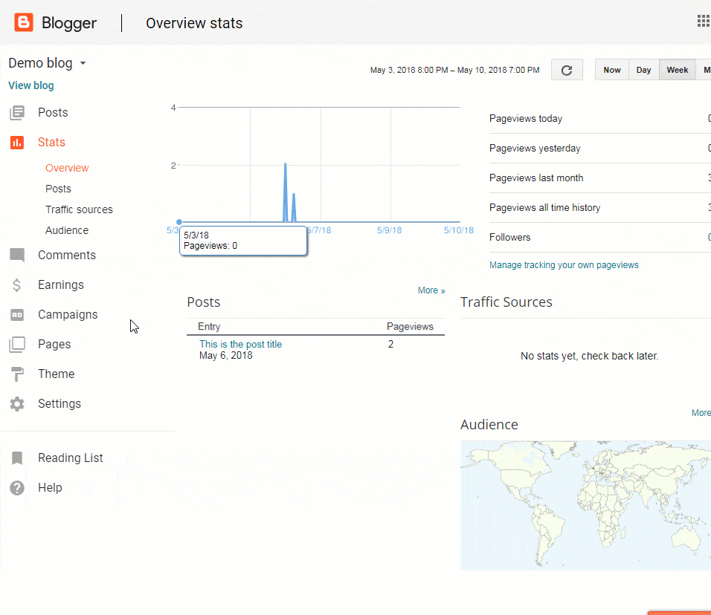Click the Settings gear icon
The height and width of the screenshot is (615, 711).
pyautogui.click(x=16, y=403)
